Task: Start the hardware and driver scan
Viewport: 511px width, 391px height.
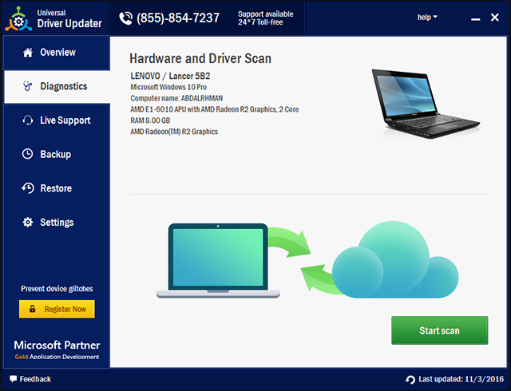Action: tap(440, 330)
